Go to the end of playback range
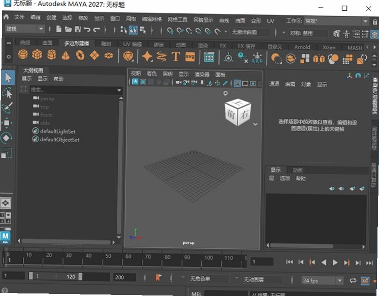Image resolution: width=379 pixels, height=296 pixels. point(369,263)
